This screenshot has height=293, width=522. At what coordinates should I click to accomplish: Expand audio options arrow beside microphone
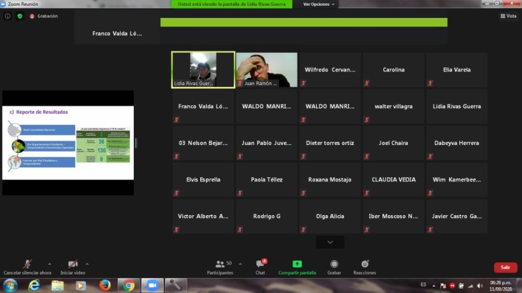coord(49,263)
